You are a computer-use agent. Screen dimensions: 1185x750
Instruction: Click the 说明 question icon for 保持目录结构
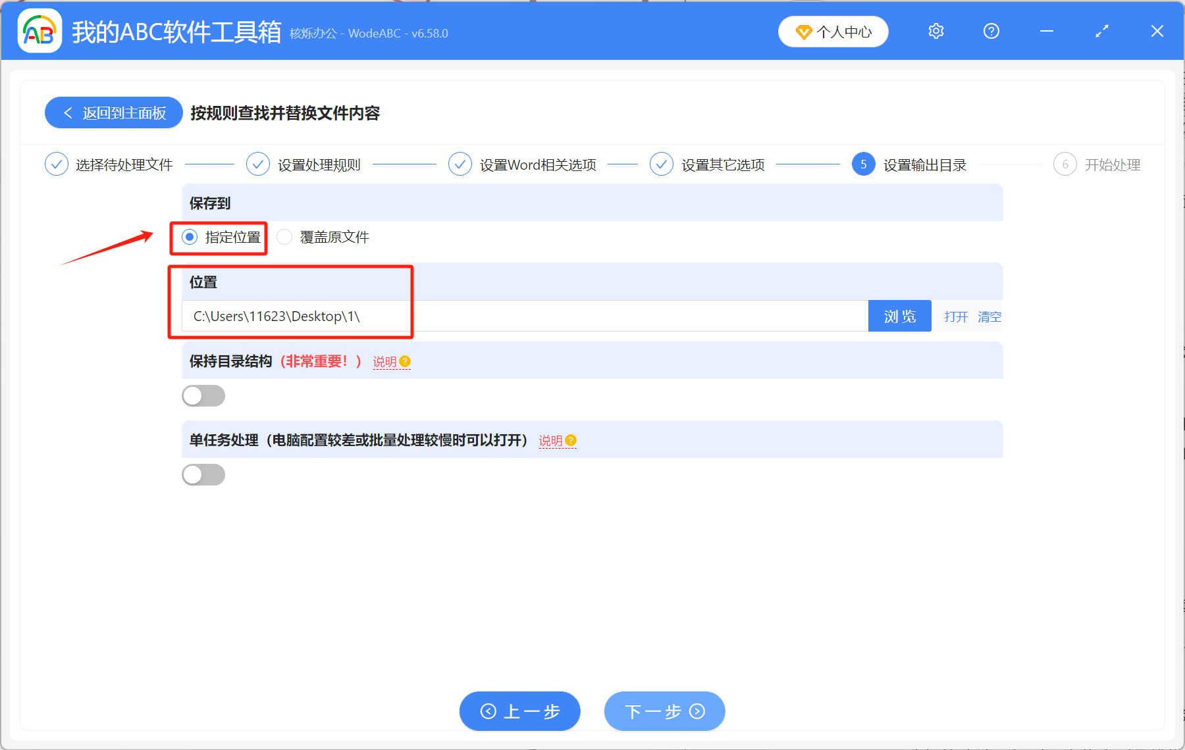pos(405,361)
